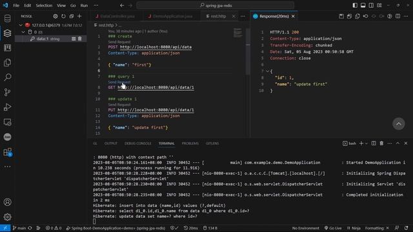Close the Response(20ms) tab

[293, 16]
